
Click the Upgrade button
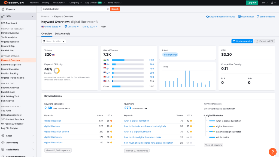pyautogui.click(x=252, y=2)
